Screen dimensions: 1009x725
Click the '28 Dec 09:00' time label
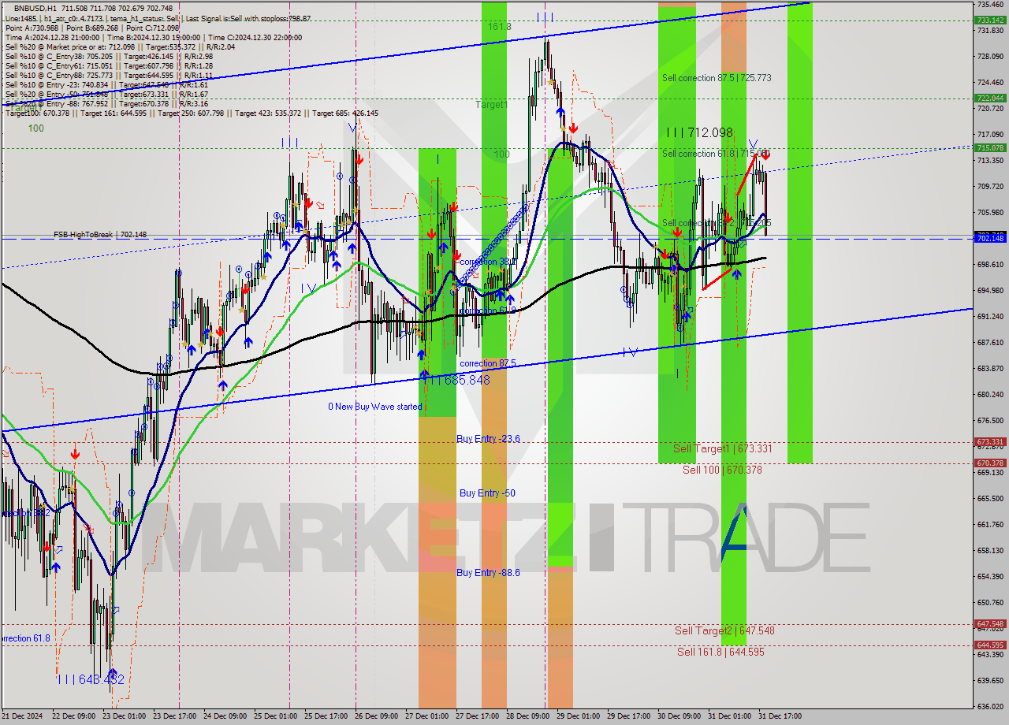(x=529, y=716)
